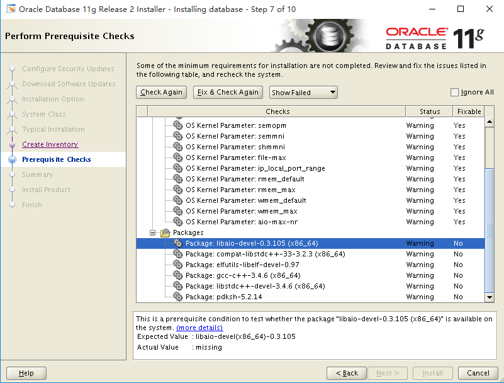Click the Oracle installer window title icon
This screenshot has height=383, width=504.
[11, 9]
